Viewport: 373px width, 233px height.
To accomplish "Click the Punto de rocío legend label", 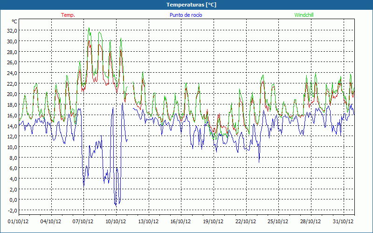I will 186,15.
